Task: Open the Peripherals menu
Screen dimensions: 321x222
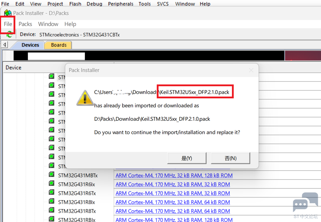Action: (x=120, y=4)
